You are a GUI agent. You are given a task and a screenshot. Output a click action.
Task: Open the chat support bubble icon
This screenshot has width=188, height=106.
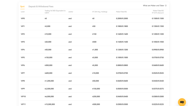pos(182,102)
